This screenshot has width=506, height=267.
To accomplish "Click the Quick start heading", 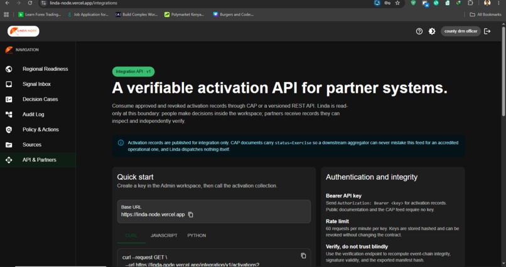I will pos(135,177).
